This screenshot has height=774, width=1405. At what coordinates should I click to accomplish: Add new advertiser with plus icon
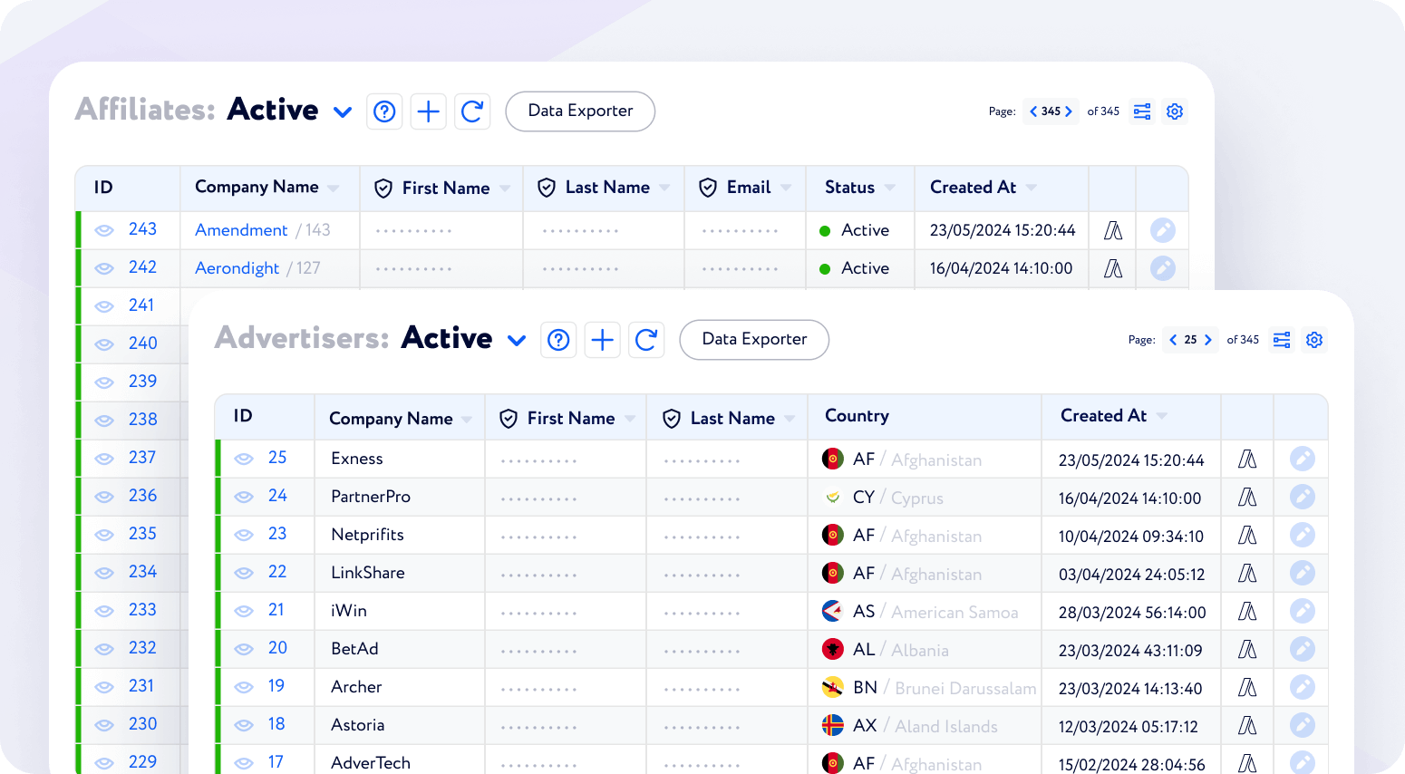tap(602, 340)
